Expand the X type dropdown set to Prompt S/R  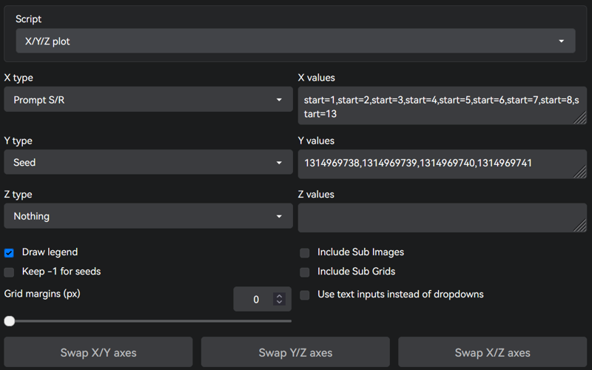point(148,100)
